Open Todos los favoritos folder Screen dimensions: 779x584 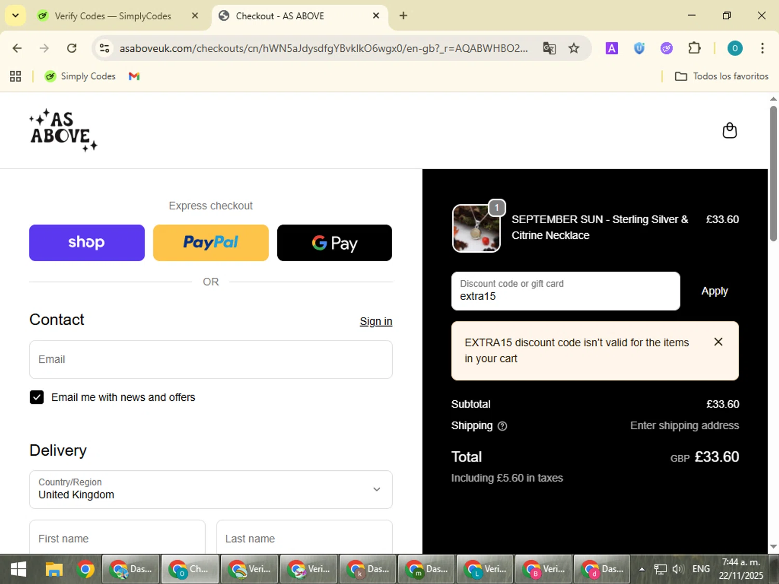click(721, 76)
